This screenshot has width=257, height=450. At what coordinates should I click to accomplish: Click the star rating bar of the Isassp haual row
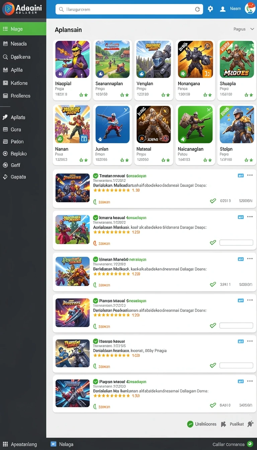pyautogui.click(x=111, y=356)
